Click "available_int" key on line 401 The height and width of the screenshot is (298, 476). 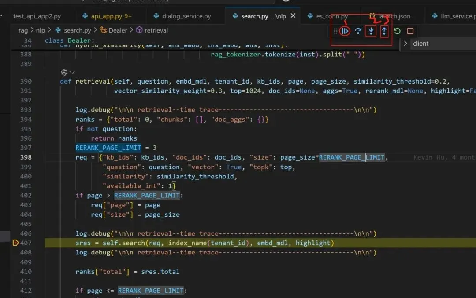point(131,186)
